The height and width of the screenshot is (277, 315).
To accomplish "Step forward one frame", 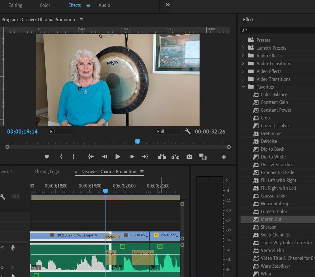I will pos(132,157).
